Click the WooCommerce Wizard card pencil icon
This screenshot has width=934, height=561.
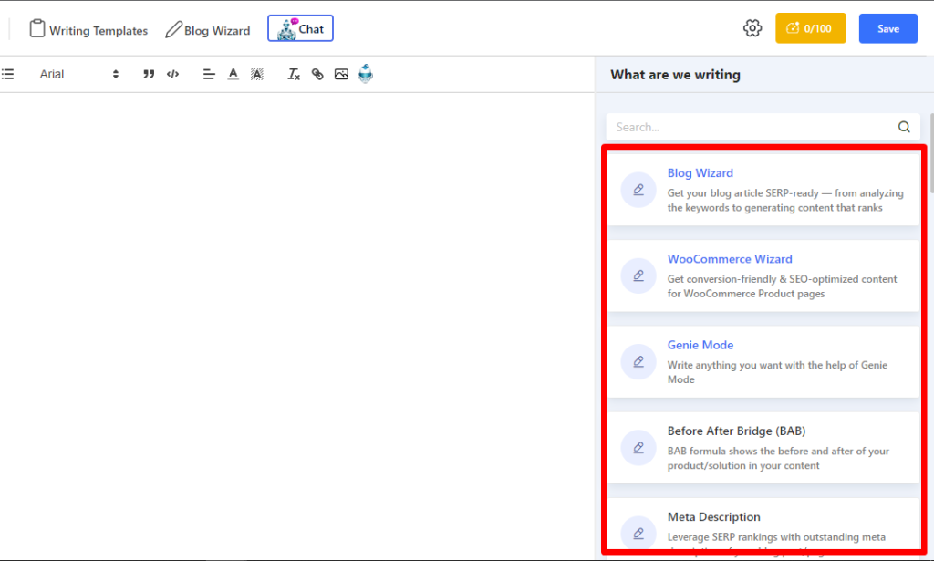(x=638, y=275)
